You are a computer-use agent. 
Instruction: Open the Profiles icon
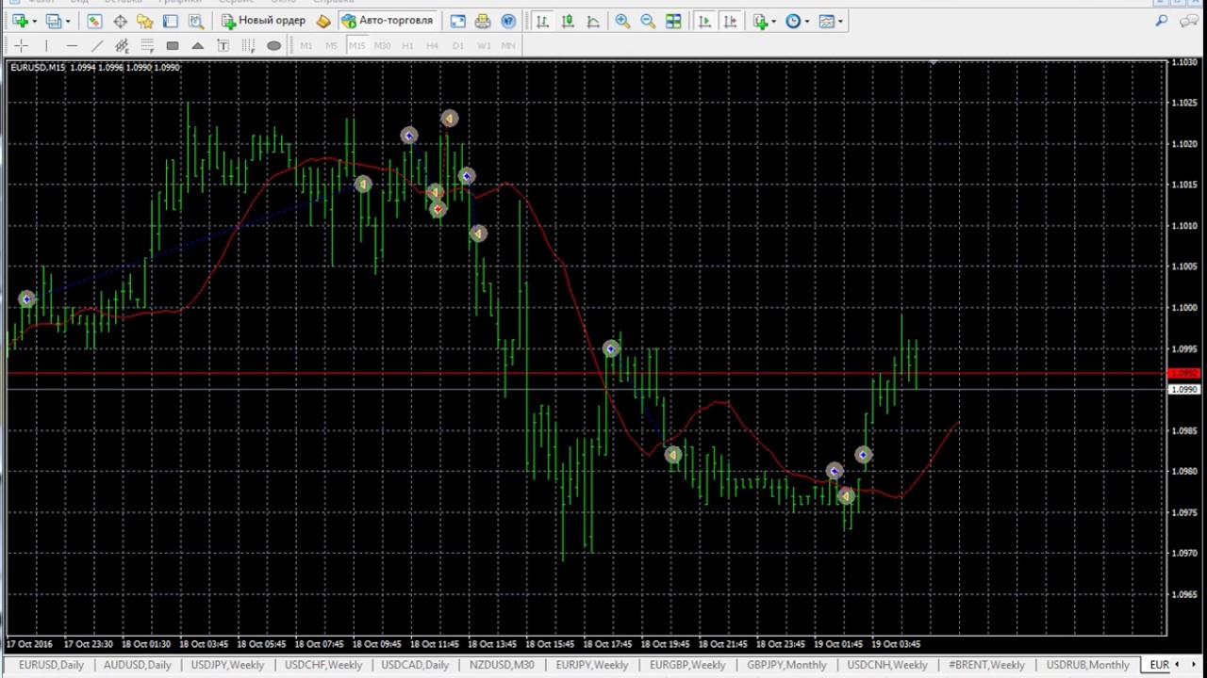(54, 21)
